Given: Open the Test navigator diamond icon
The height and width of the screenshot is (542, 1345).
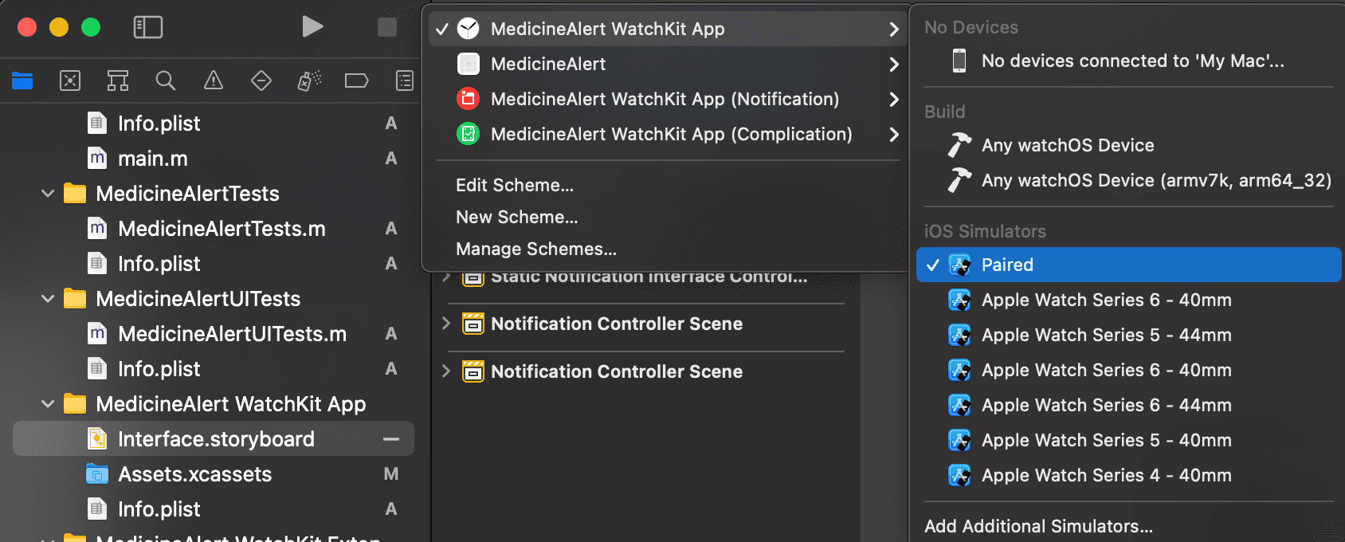Looking at the screenshot, I should 261,81.
